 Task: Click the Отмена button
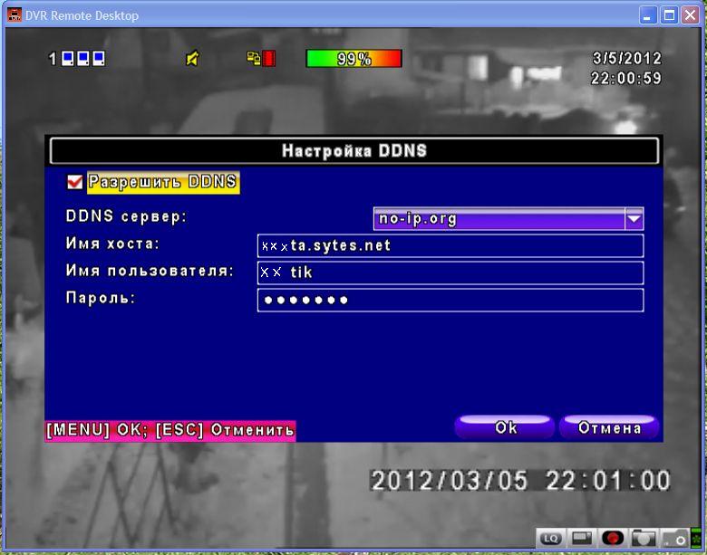point(609,427)
